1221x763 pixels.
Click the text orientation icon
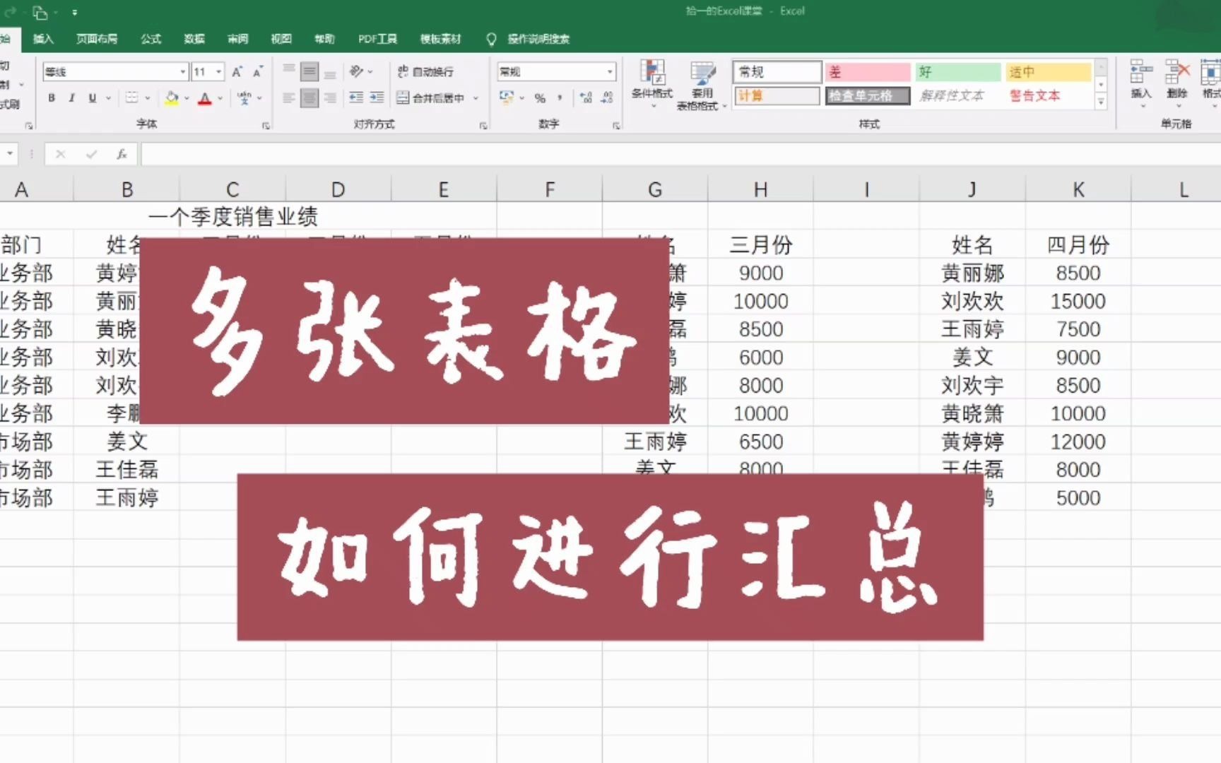coord(357,71)
